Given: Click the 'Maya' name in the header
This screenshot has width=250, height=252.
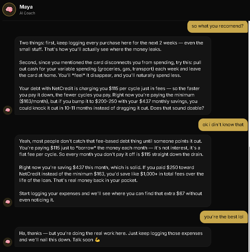Looking at the screenshot, I should (26, 7).
